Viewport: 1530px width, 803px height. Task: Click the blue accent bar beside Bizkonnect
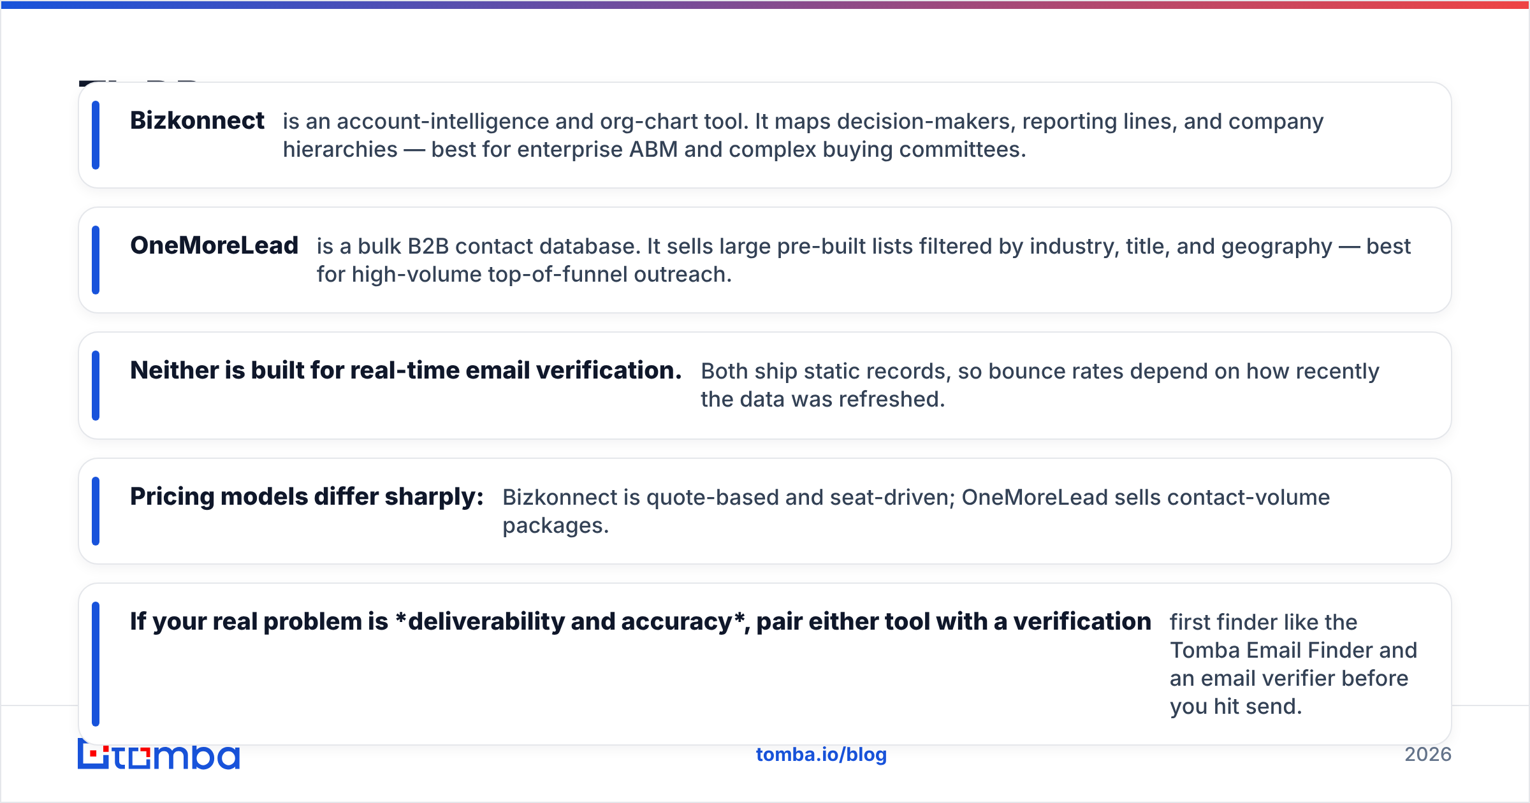pyautogui.click(x=96, y=135)
